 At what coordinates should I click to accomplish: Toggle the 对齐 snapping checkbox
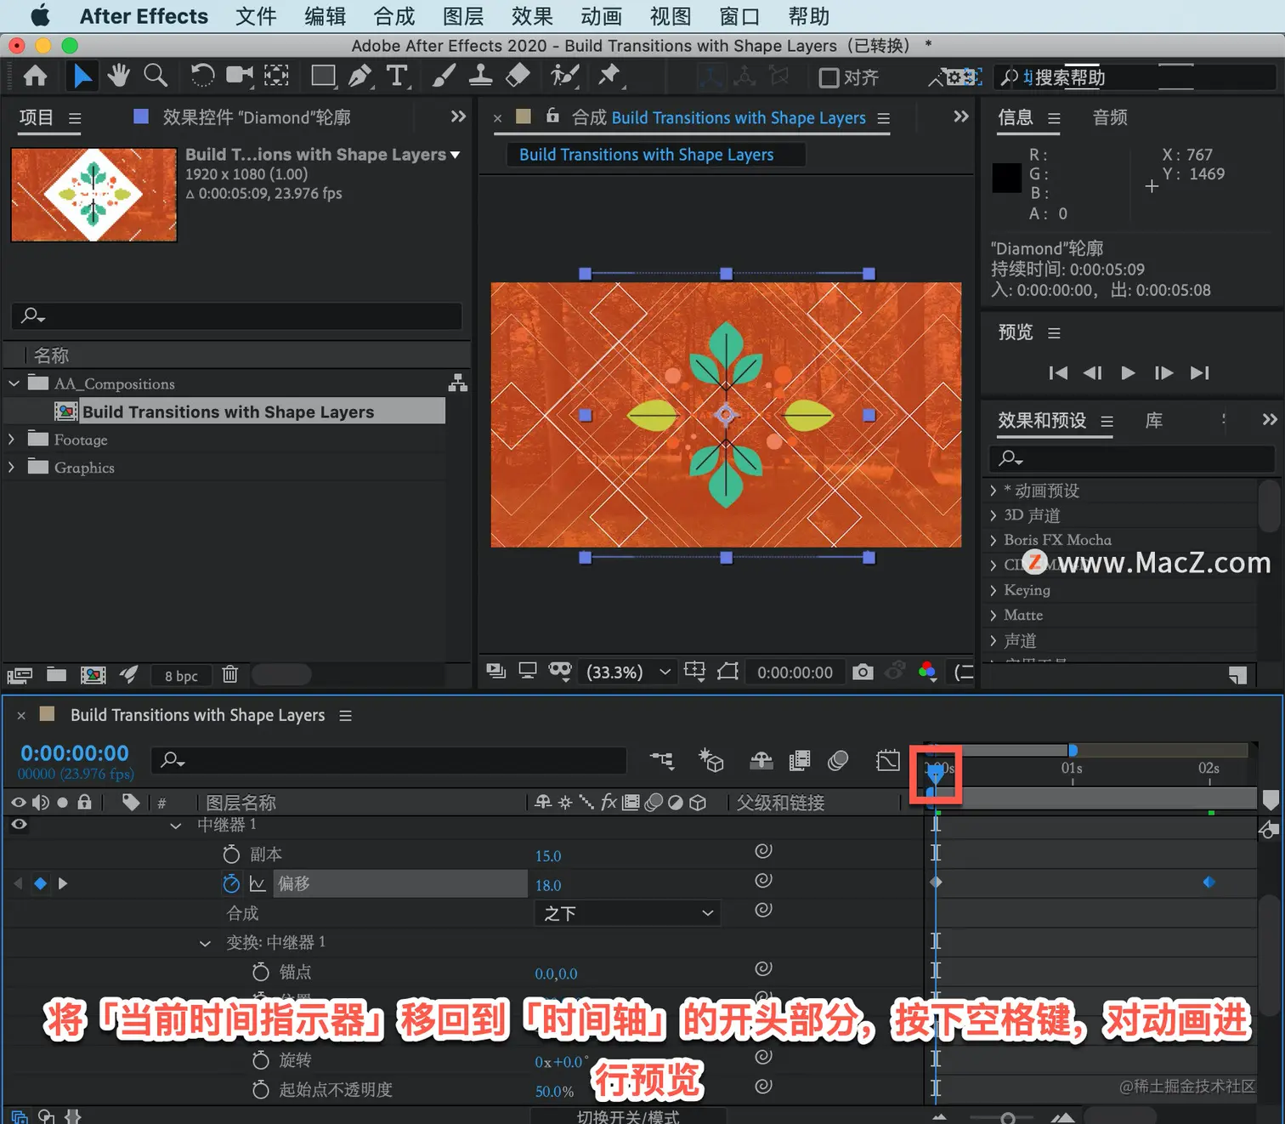(829, 78)
